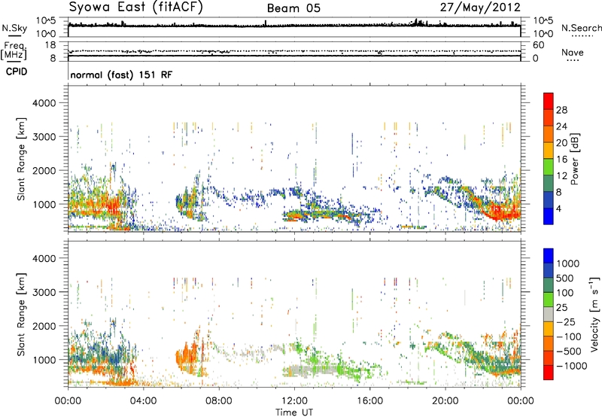Screen dimensions: 602x417
Task: Pick the blue bottom segment of Power colorbar
Action: point(549,216)
